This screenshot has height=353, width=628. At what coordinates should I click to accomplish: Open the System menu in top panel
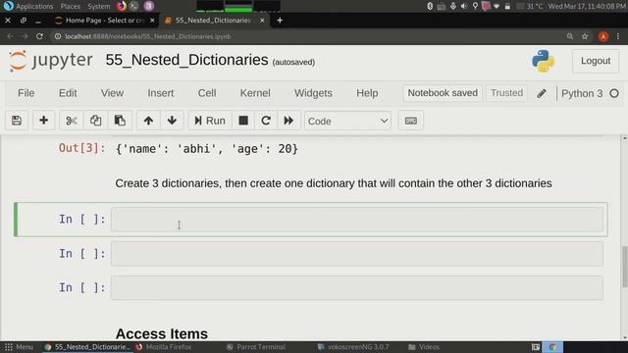(x=98, y=6)
